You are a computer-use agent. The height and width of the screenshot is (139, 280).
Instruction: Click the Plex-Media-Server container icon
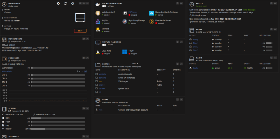click(151, 21)
